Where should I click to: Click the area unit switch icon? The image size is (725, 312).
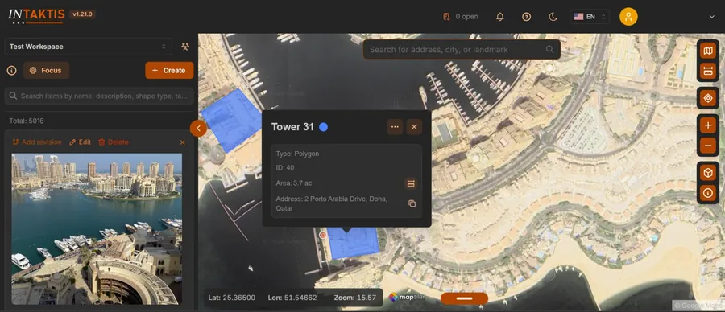pyautogui.click(x=411, y=183)
